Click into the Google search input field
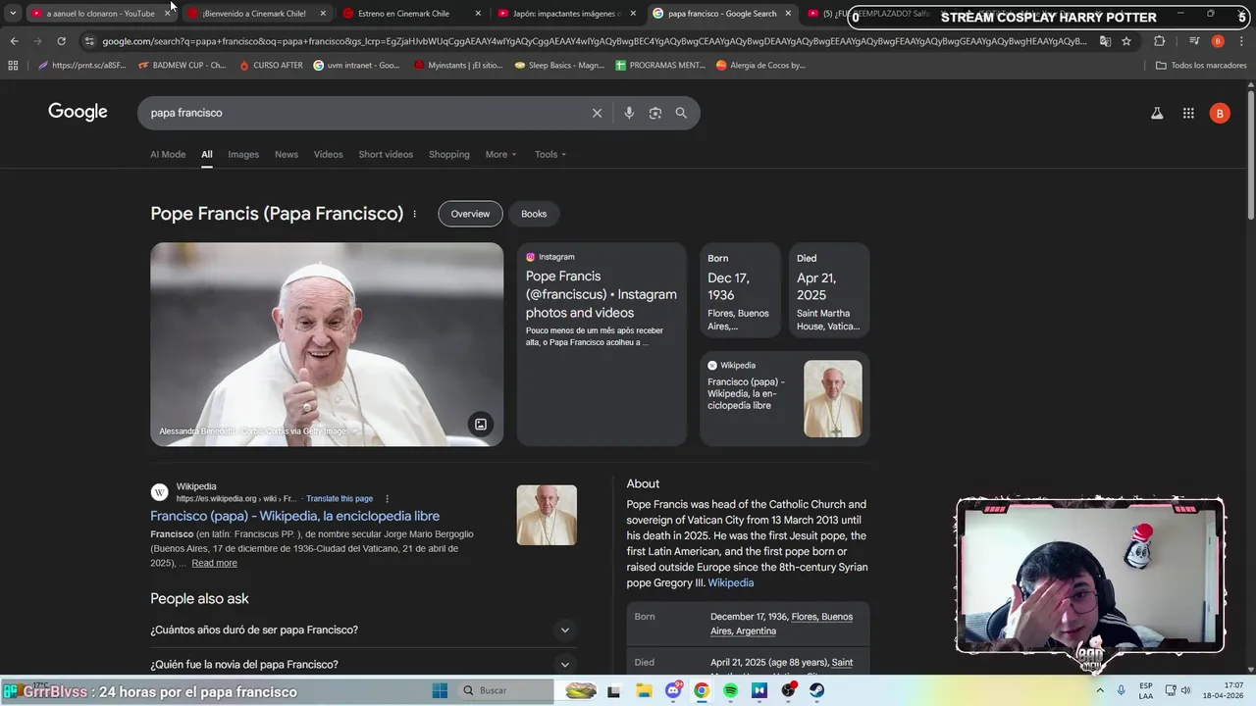Viewport: 1256px width, 706px height. tap(363, 113)
